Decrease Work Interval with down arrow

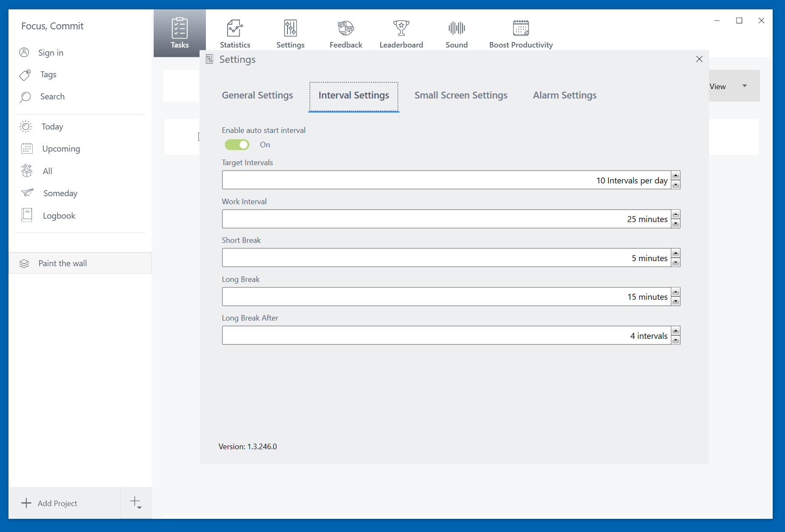coord(675,224)
